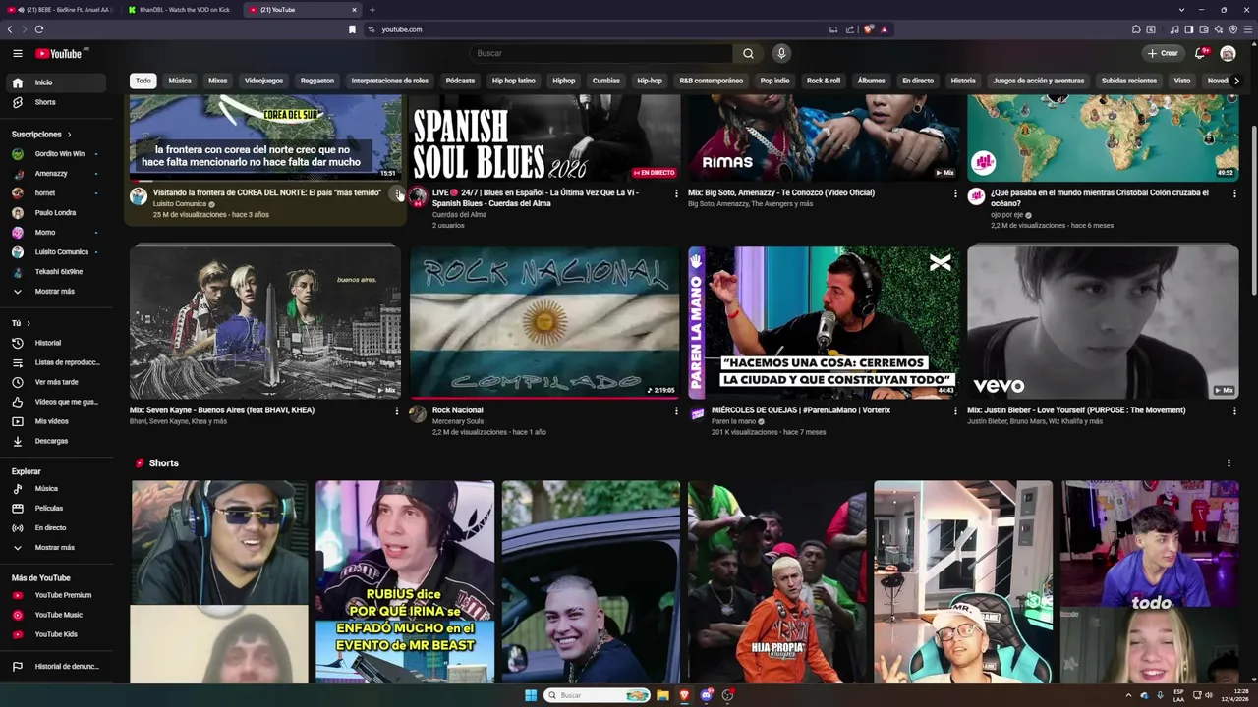Image resolution: width=1258 pixels, height=707 pixels.
Task: Select the En directo filter chip
Action: click(x=918, y=81)
